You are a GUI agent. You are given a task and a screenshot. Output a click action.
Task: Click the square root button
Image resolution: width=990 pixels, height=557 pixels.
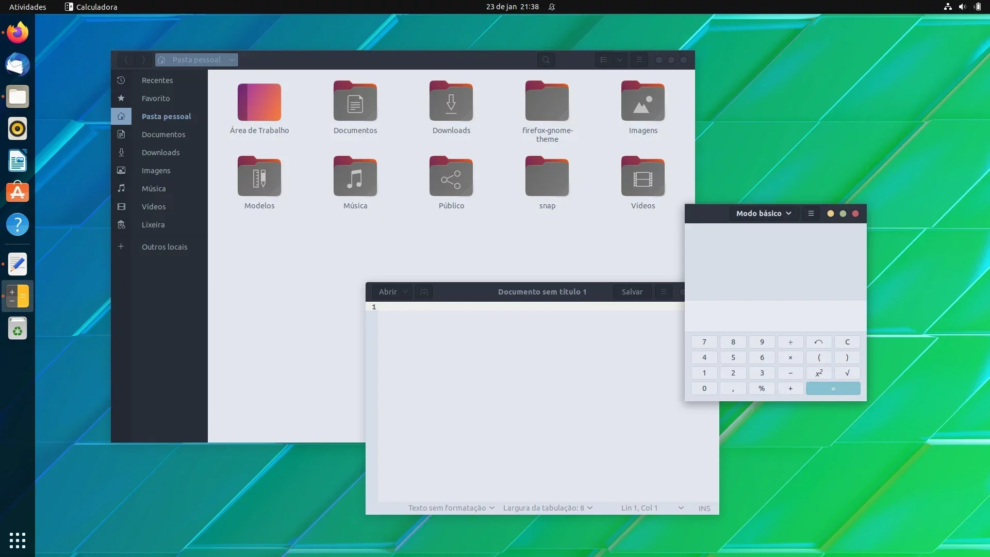click(x=847, y=373)
